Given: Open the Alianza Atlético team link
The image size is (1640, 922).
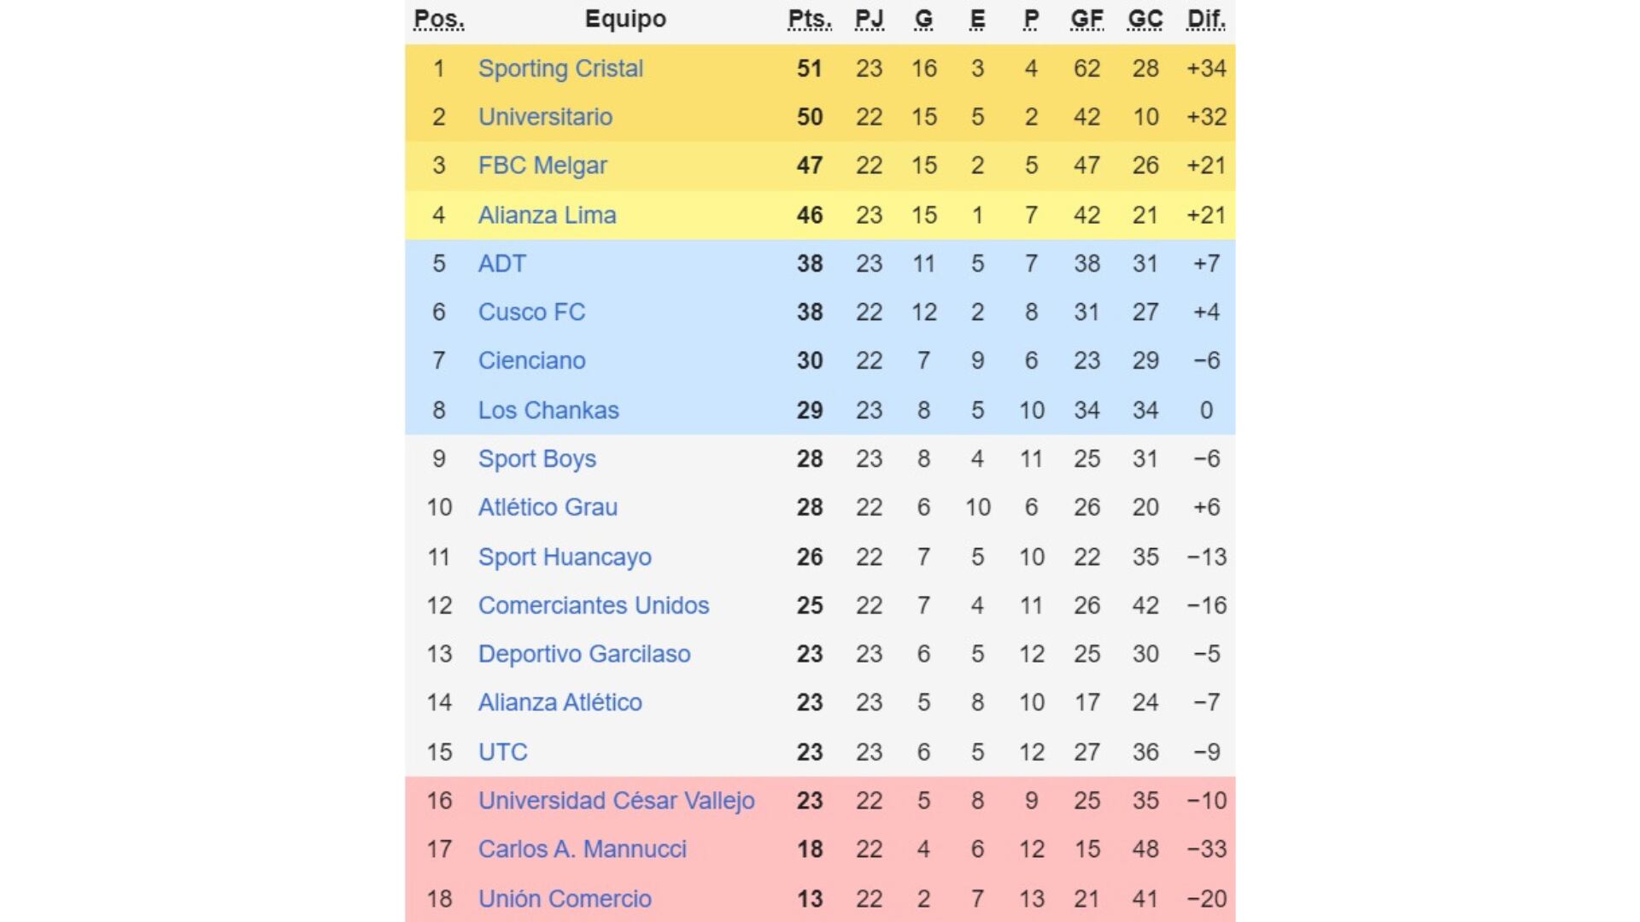Looking at the screenshot, I should click(x=560, y=703).
